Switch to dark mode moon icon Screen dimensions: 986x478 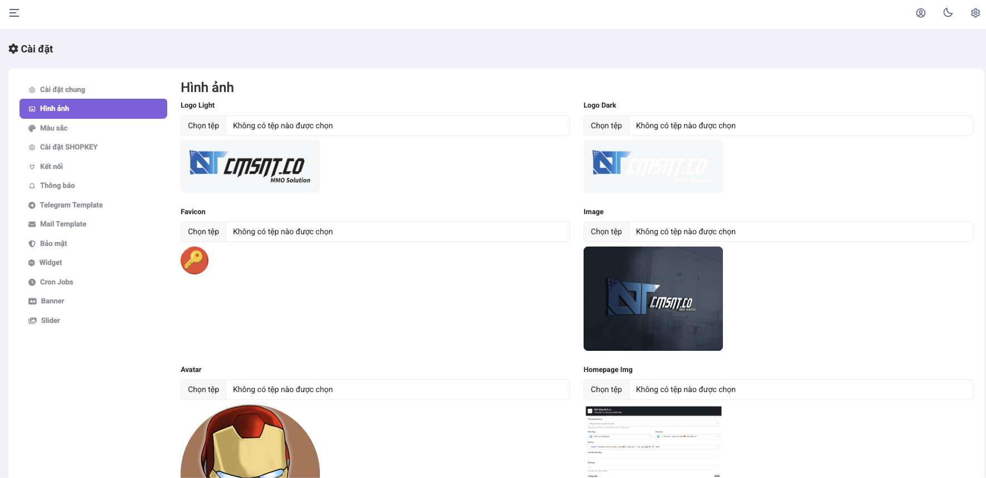click(948, 13)
